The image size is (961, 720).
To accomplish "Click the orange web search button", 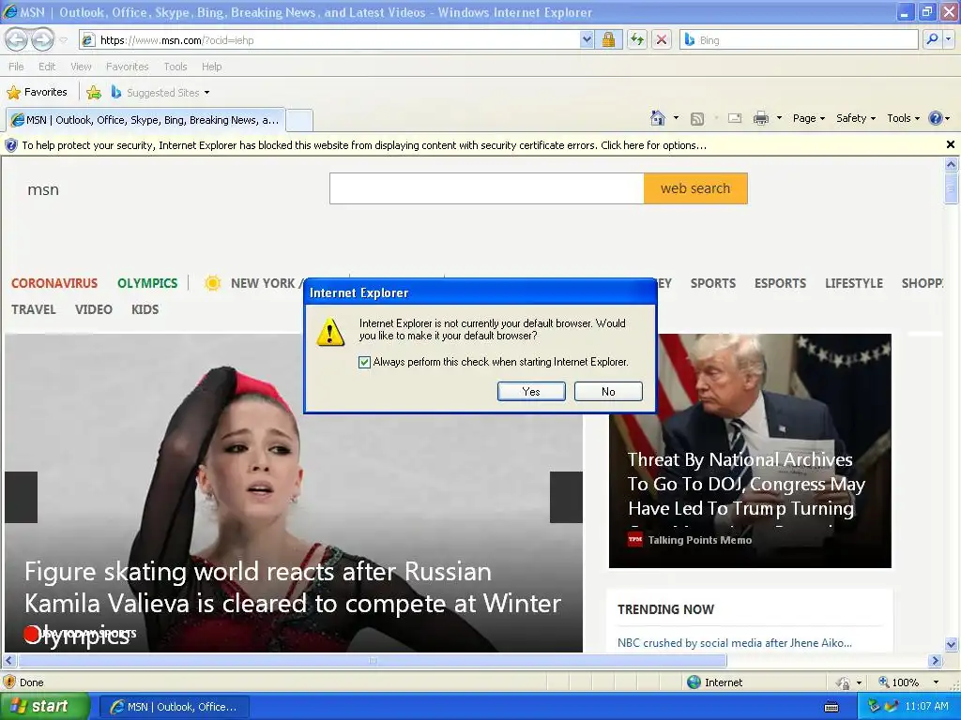I will 695,188.
